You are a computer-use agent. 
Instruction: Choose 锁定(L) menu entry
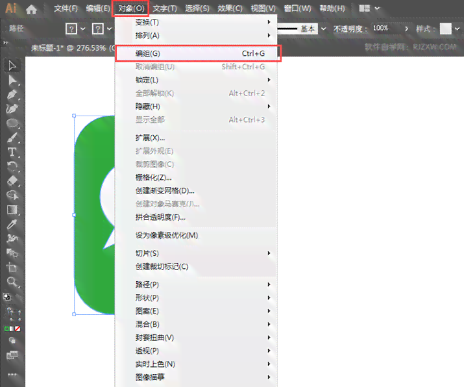point(196,80)
